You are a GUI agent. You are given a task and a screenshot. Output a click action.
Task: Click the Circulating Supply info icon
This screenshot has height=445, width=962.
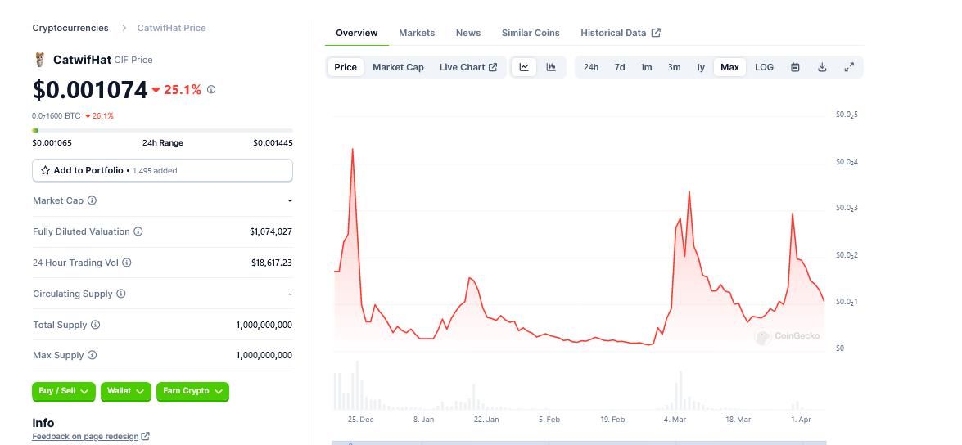[x=121, y=294]
